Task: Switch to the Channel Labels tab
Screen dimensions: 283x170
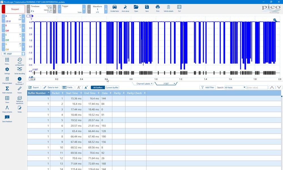Action: tap(143, 83)
